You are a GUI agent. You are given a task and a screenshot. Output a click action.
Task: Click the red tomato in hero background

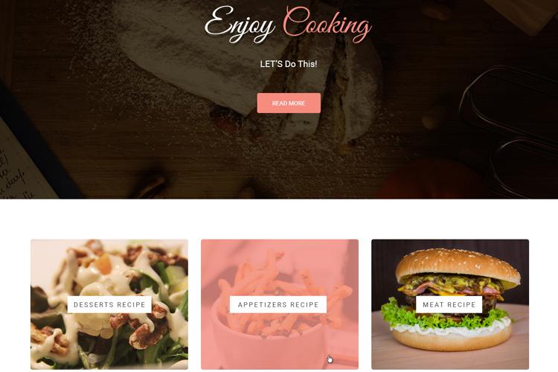click(x=427, y=180)
